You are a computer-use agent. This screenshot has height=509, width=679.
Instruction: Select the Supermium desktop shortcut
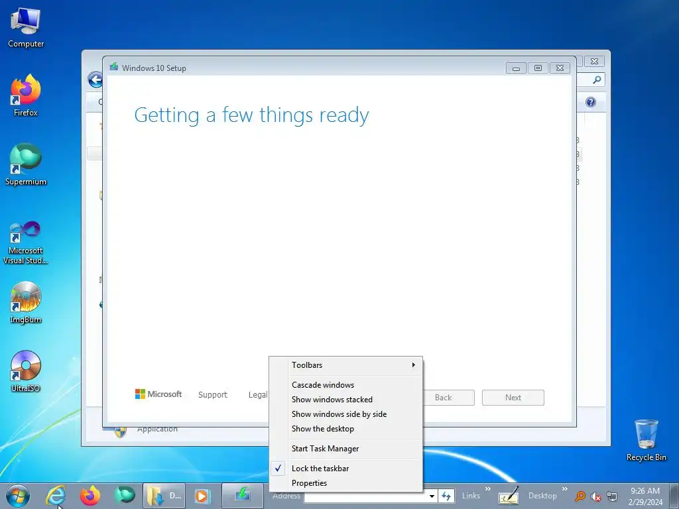tap(26, 164)
